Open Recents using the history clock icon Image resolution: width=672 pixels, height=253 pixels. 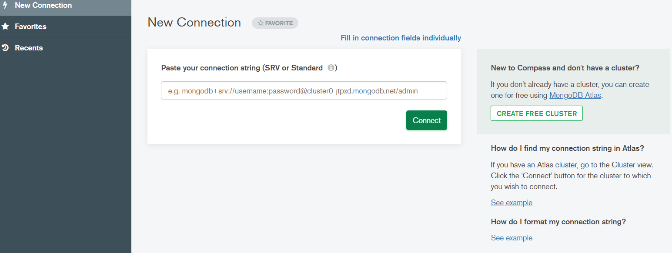point(6,48)
